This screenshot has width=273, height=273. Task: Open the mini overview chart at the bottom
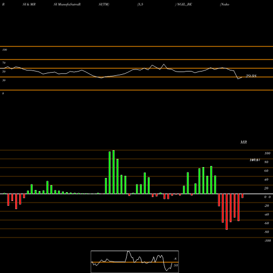coord(135,262)
